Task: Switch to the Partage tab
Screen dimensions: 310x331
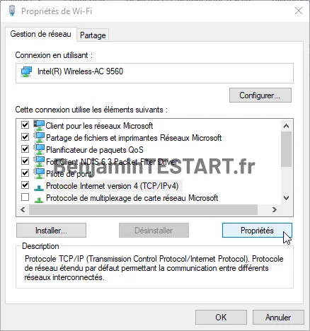Action: [x=93, y=35]
